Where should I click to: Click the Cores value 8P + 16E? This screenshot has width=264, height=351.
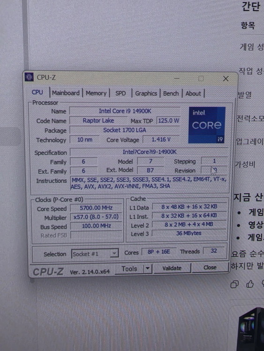(159, 252)
